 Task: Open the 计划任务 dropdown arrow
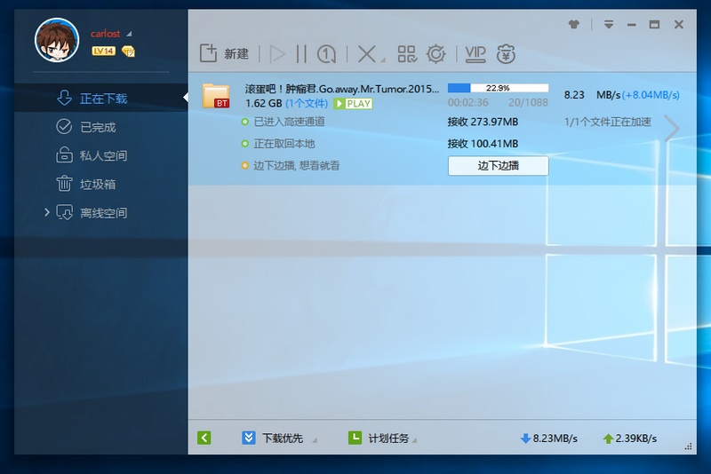[x=414, y=440]
